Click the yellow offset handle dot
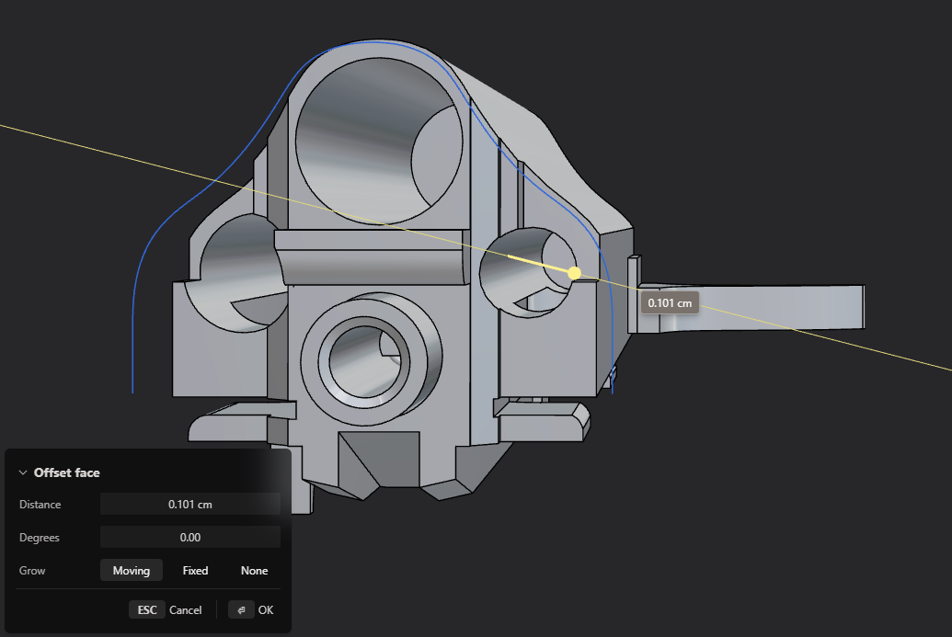The width and height of the screenshot is (952, 637). pyautogui.click(x=574, y=273)
